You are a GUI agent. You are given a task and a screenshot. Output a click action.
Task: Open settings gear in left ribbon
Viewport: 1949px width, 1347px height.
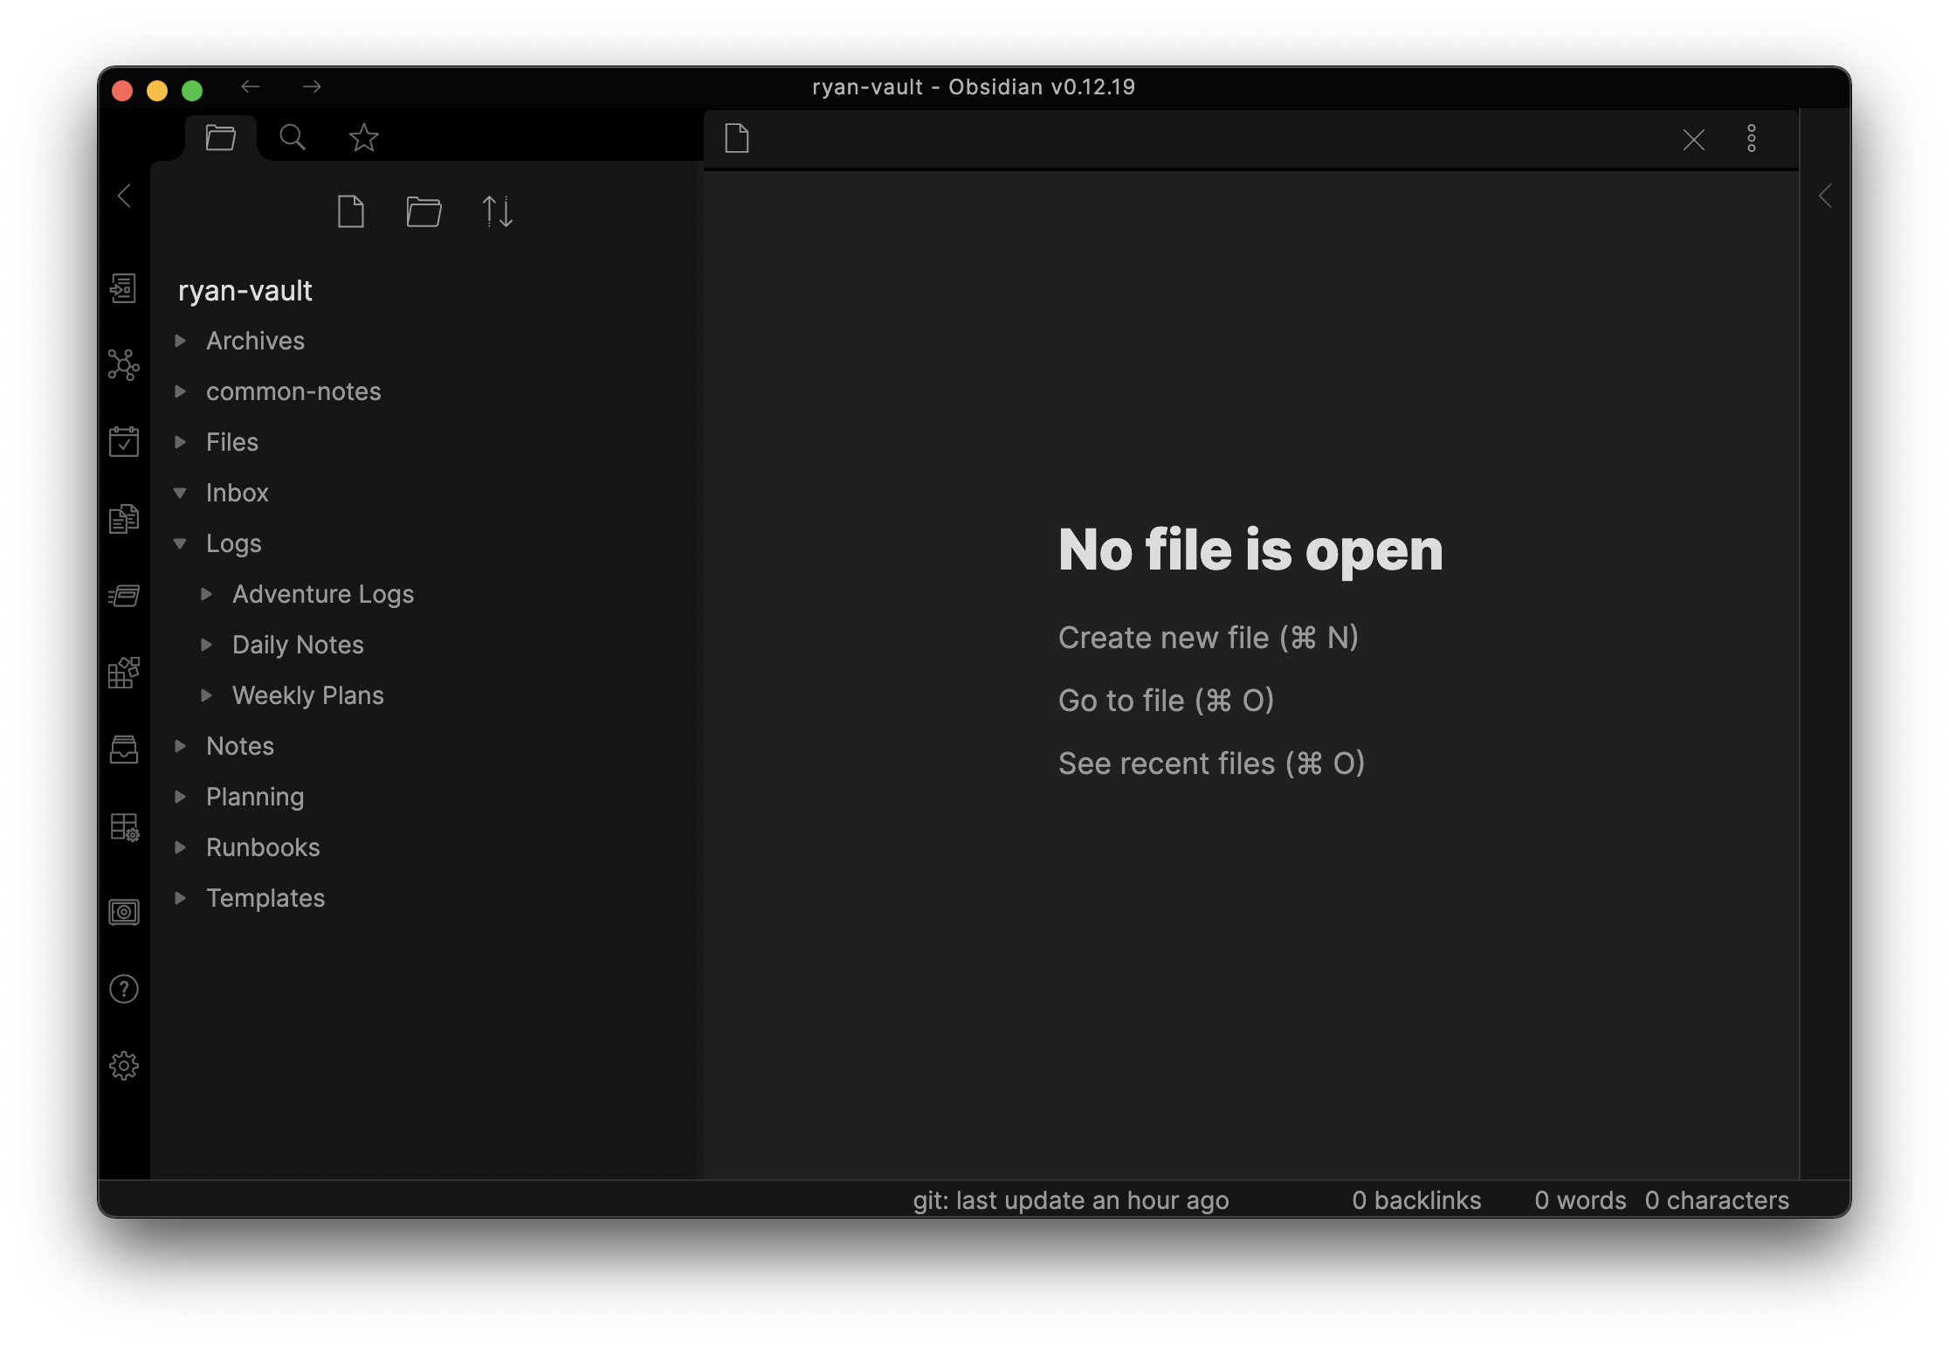click(x=123, y=1066)
